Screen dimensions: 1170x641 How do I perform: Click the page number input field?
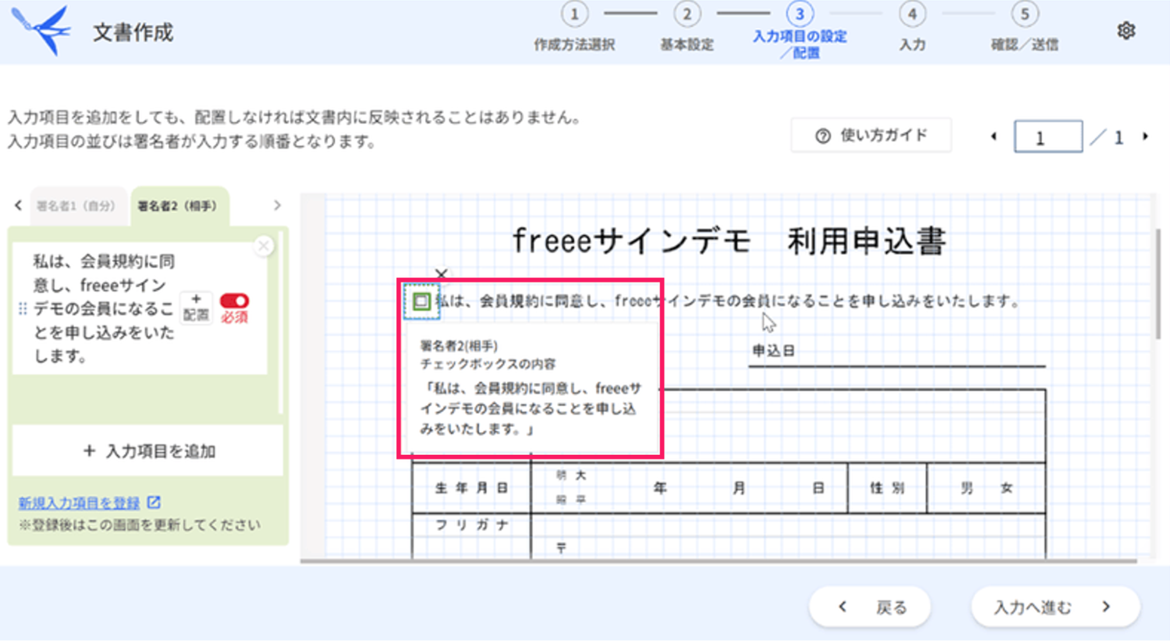pyautogui.click(x=1048, y=137)
